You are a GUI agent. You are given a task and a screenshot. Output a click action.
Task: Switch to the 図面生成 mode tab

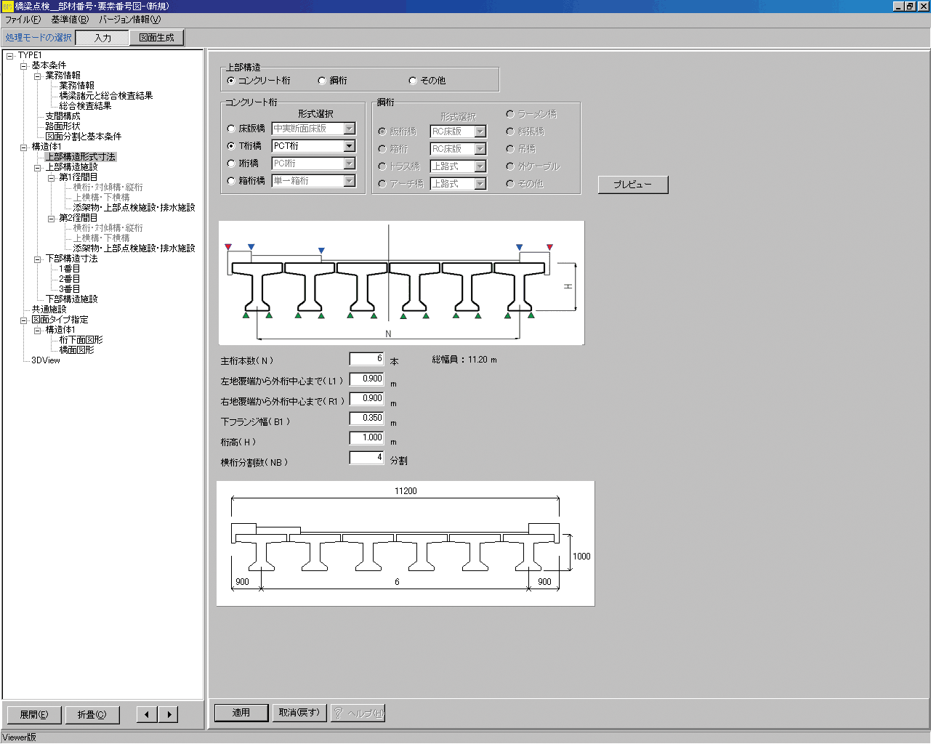point(156,38)
